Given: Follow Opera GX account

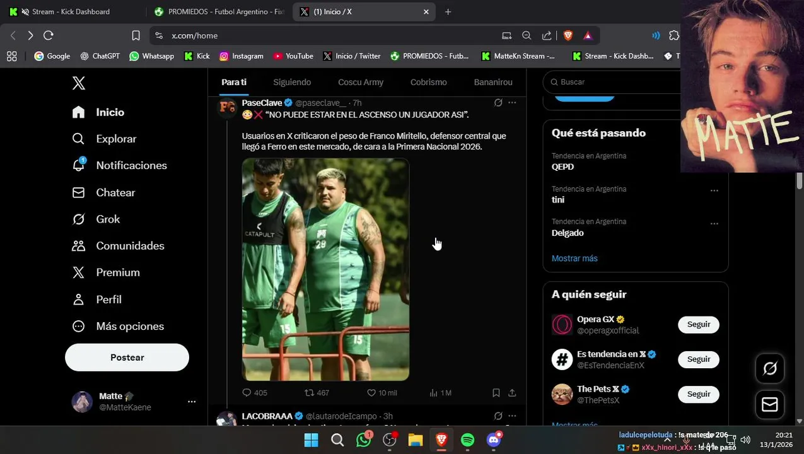Looking at the screenshot, I should [699, 325].
